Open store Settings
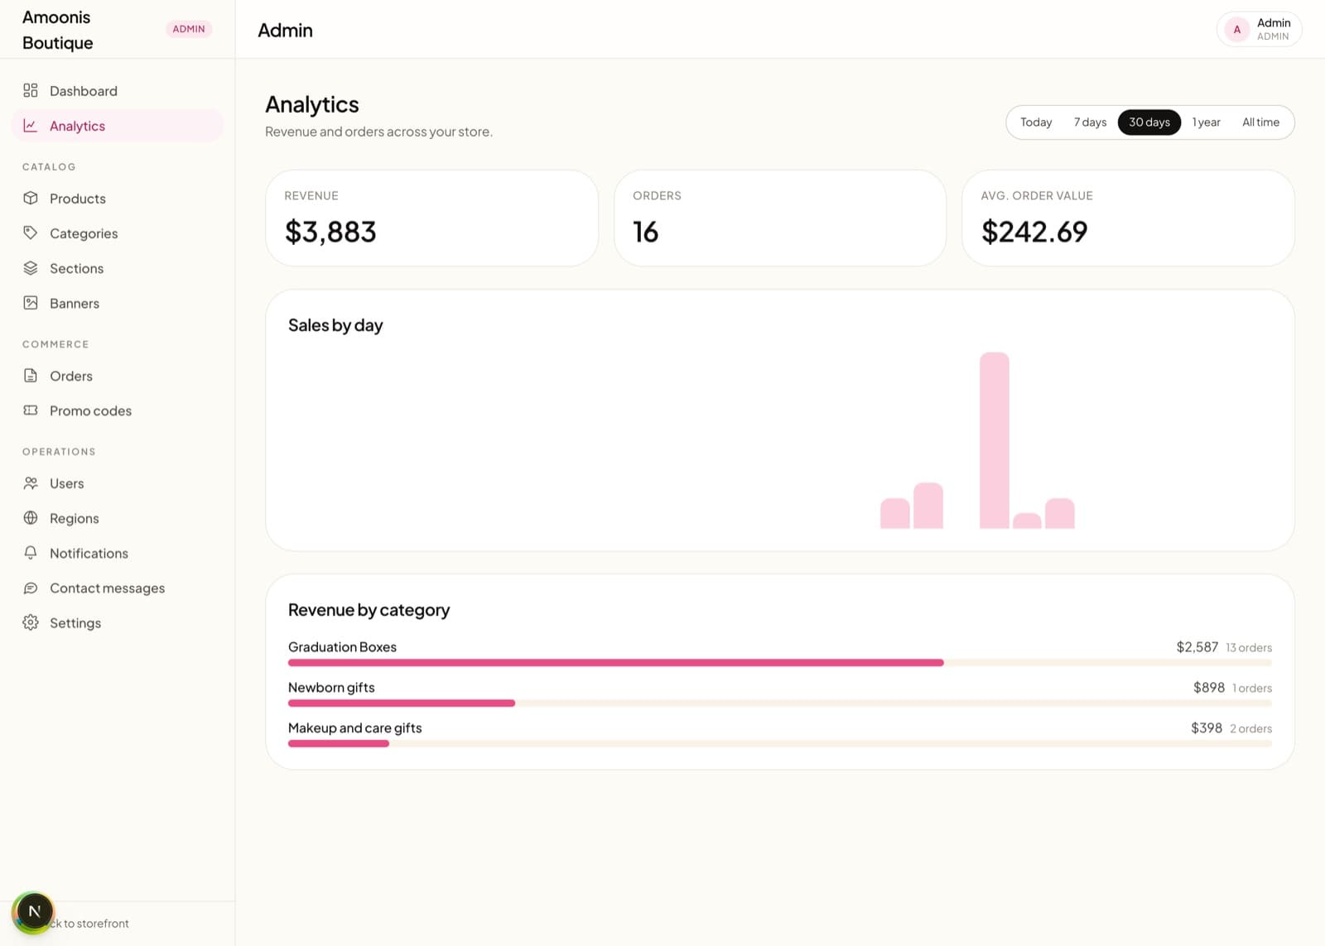This screenshot has height=946, width=1325. tap(118, 622)
